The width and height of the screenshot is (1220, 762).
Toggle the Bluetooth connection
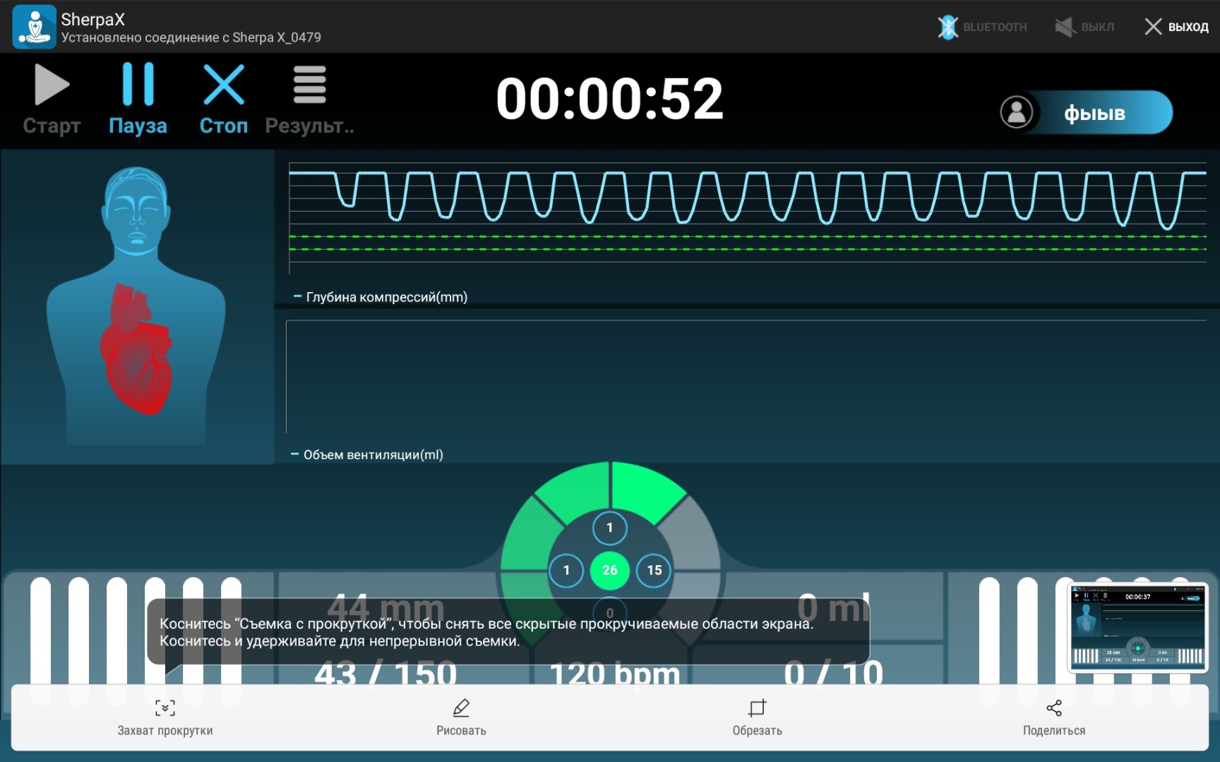pos(982,27)
